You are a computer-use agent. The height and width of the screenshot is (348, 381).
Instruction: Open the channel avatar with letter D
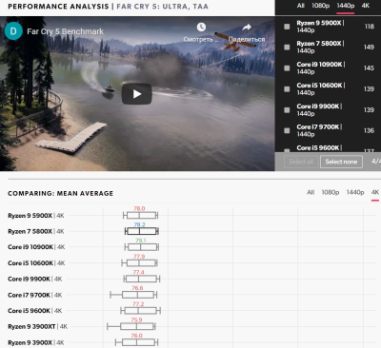tap(13, 31)
